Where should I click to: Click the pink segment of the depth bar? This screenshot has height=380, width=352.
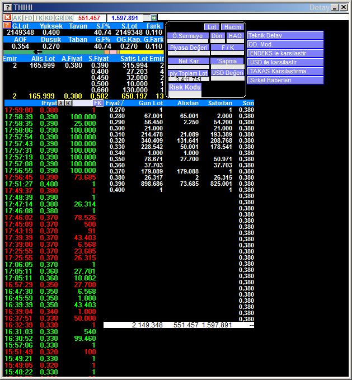pos(114,52)
